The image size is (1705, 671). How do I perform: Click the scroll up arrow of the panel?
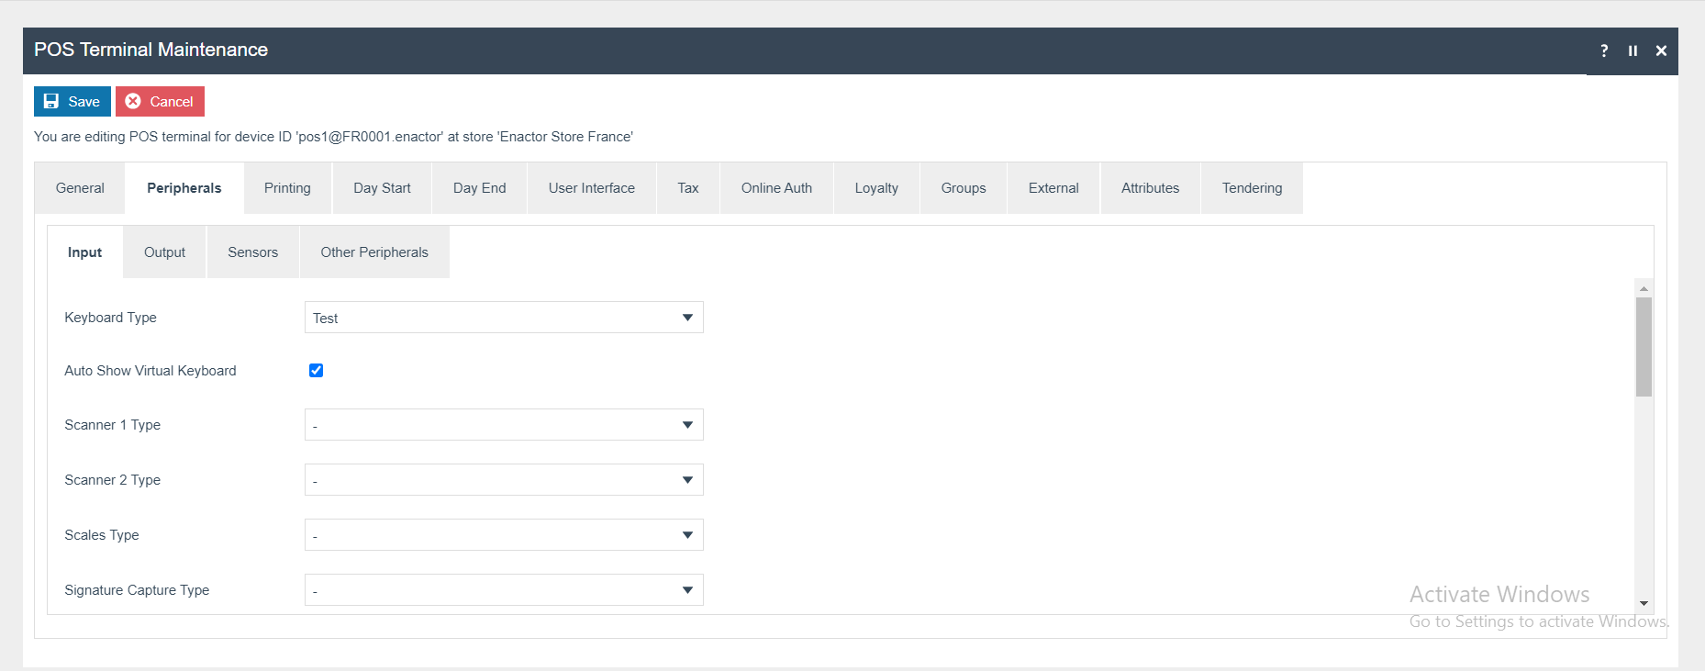coord(1644,288)
